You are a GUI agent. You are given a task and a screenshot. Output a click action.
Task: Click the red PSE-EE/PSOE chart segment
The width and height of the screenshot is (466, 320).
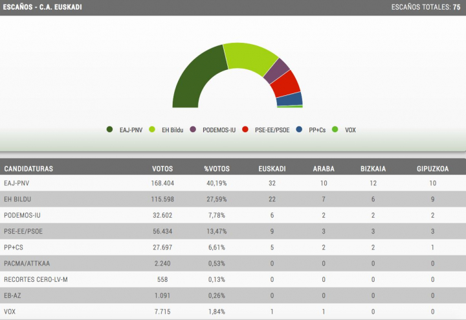[x=285, y=84]
